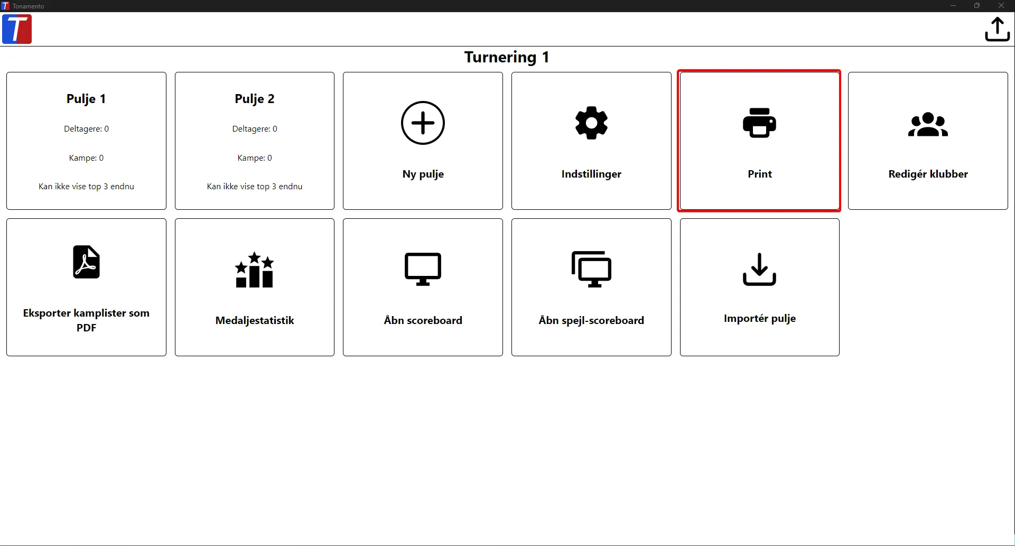This screenshot has height=546, width=1015.
Task: Click 'Kan ikke vise top 3 endnu' in Pulje 2
Action: click(x=255, y=187)
